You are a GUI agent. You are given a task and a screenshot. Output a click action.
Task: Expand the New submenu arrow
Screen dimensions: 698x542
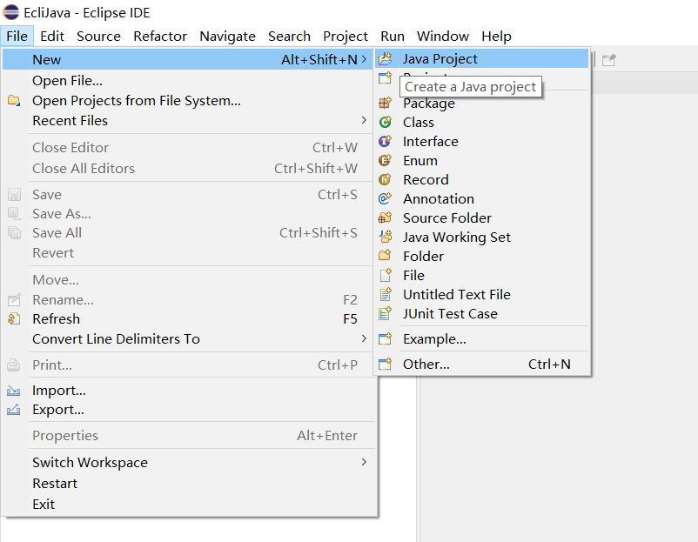(x=364, y=59)
